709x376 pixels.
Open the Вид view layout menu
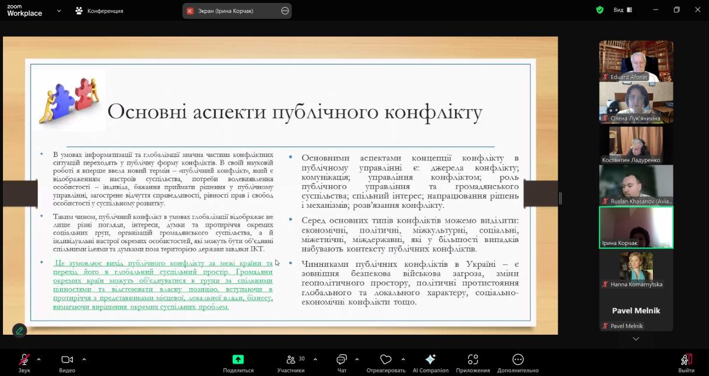click(622, 10)
